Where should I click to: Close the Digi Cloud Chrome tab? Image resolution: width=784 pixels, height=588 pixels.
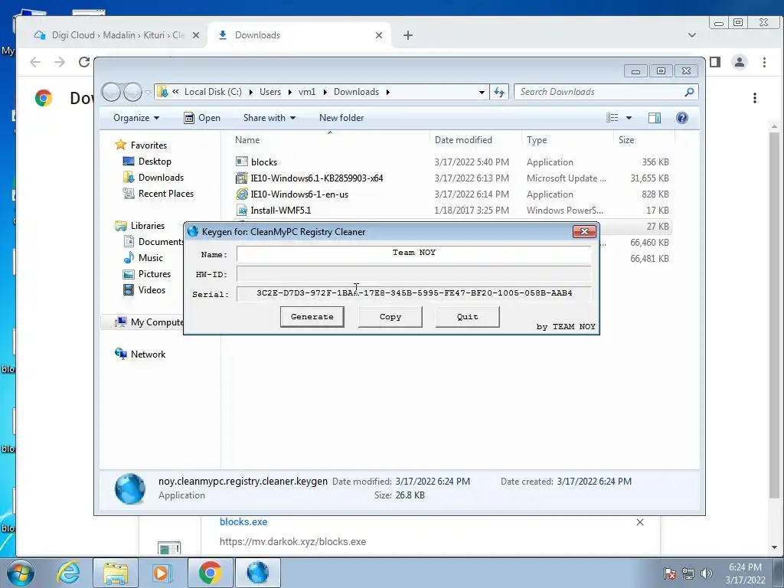pyautogui.click(x=196, y=35)
